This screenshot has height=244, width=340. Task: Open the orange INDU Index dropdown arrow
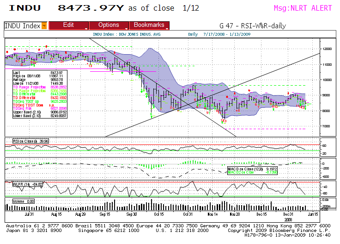click(44, 26)
